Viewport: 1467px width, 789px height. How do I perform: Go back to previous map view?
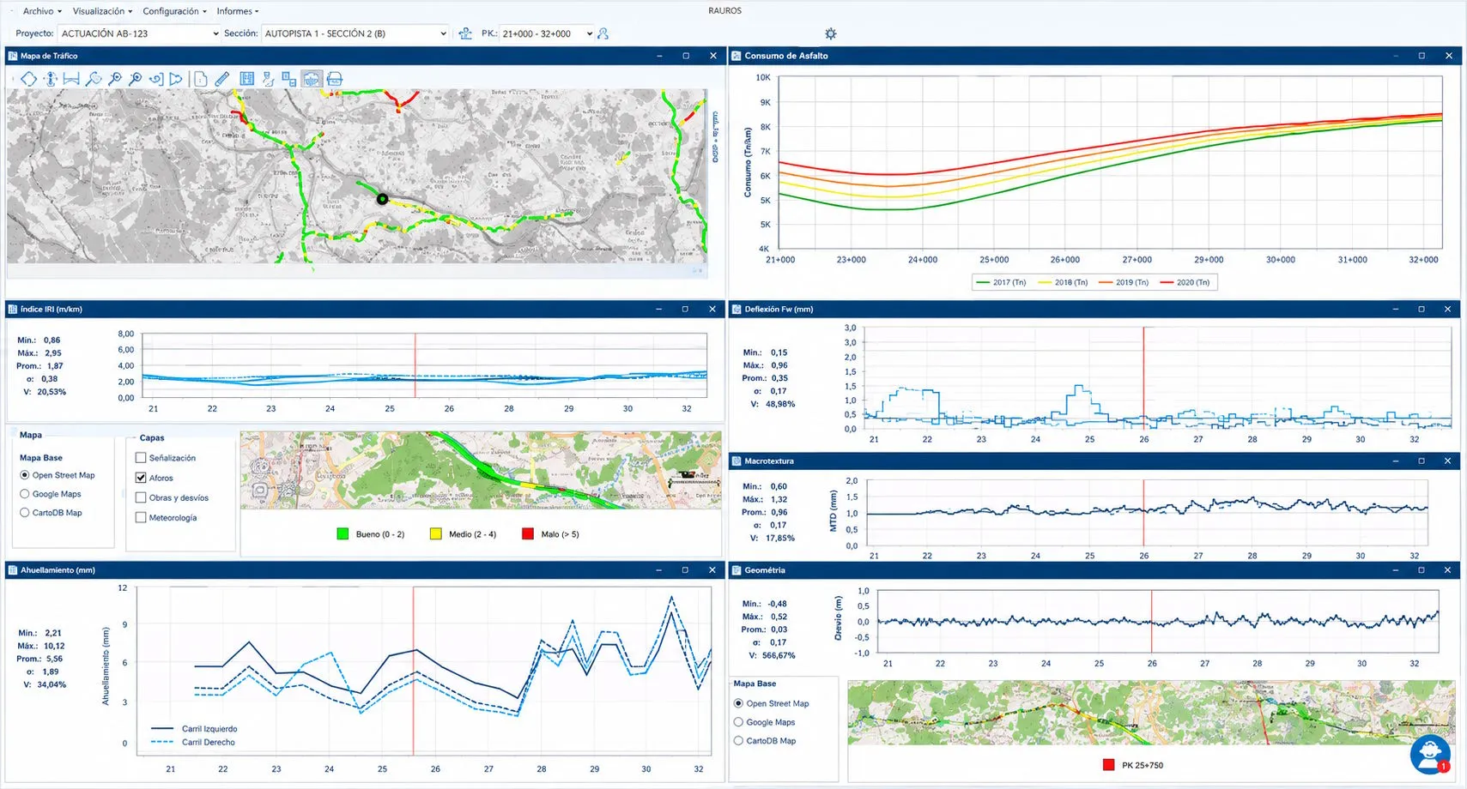pyautogui.click(x=155, y=79)
